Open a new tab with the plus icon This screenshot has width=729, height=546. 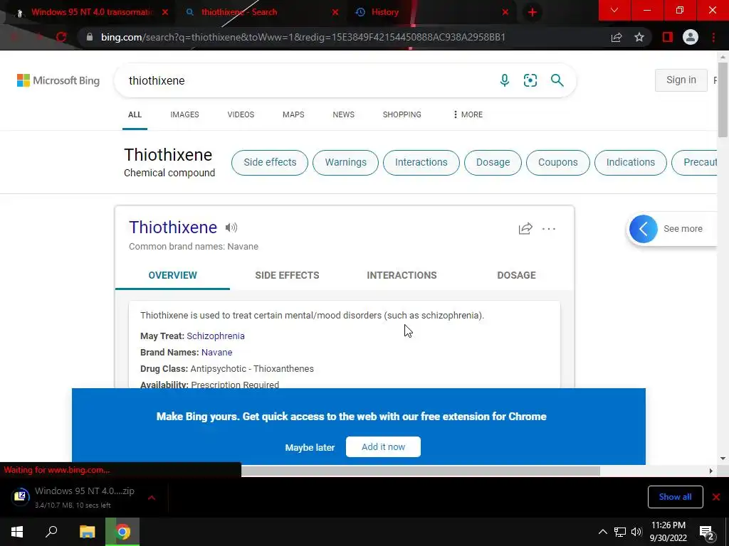(533, 12)
